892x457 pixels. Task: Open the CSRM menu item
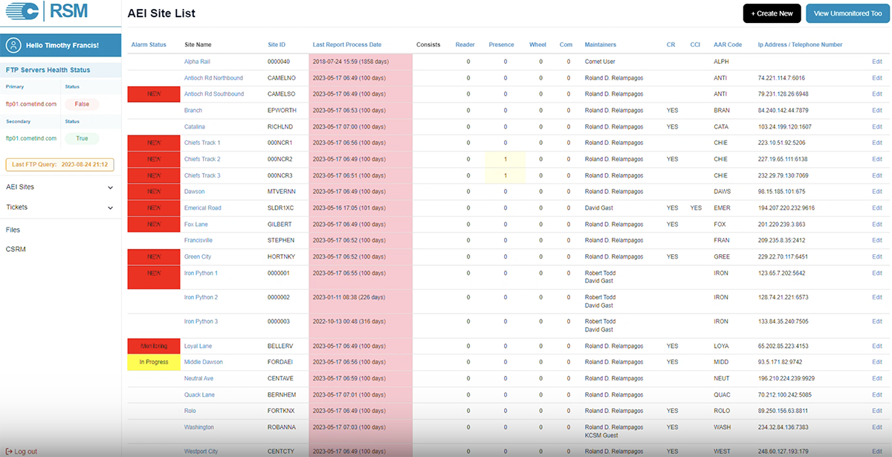16,250
